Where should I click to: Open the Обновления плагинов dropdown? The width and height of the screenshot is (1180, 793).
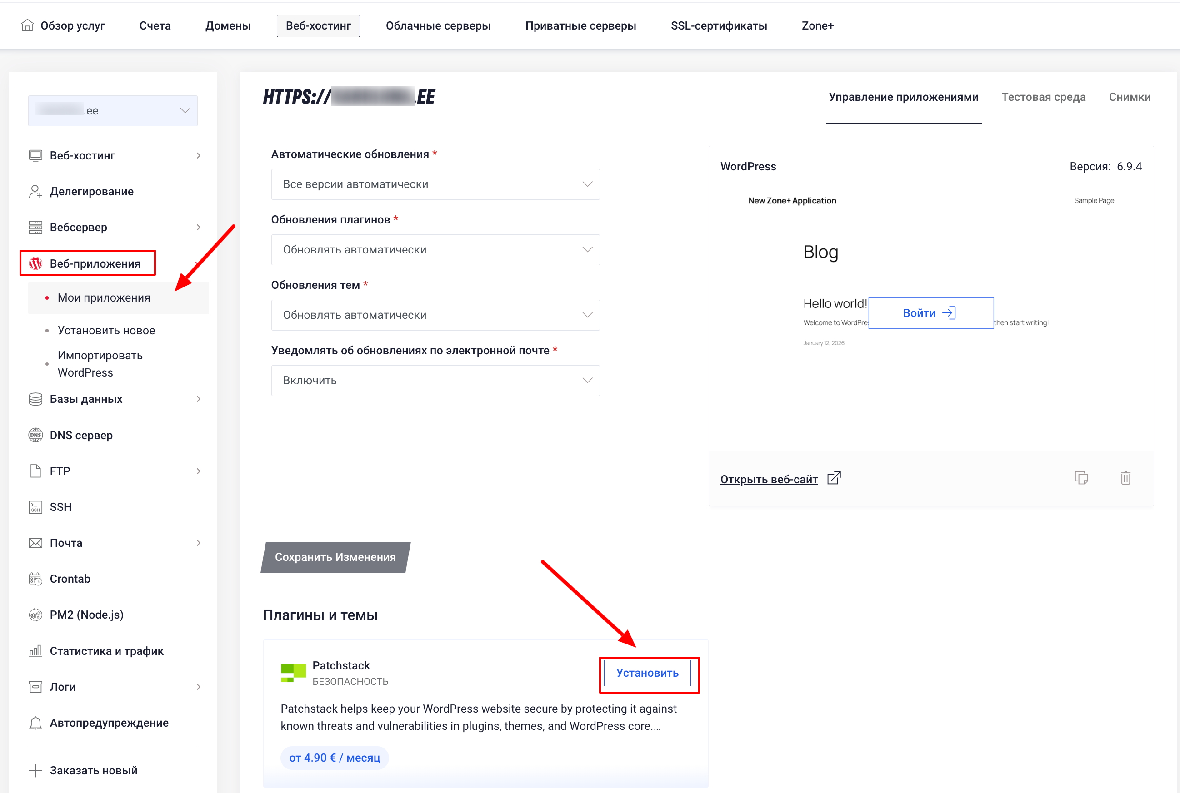(x=435, y=249)
